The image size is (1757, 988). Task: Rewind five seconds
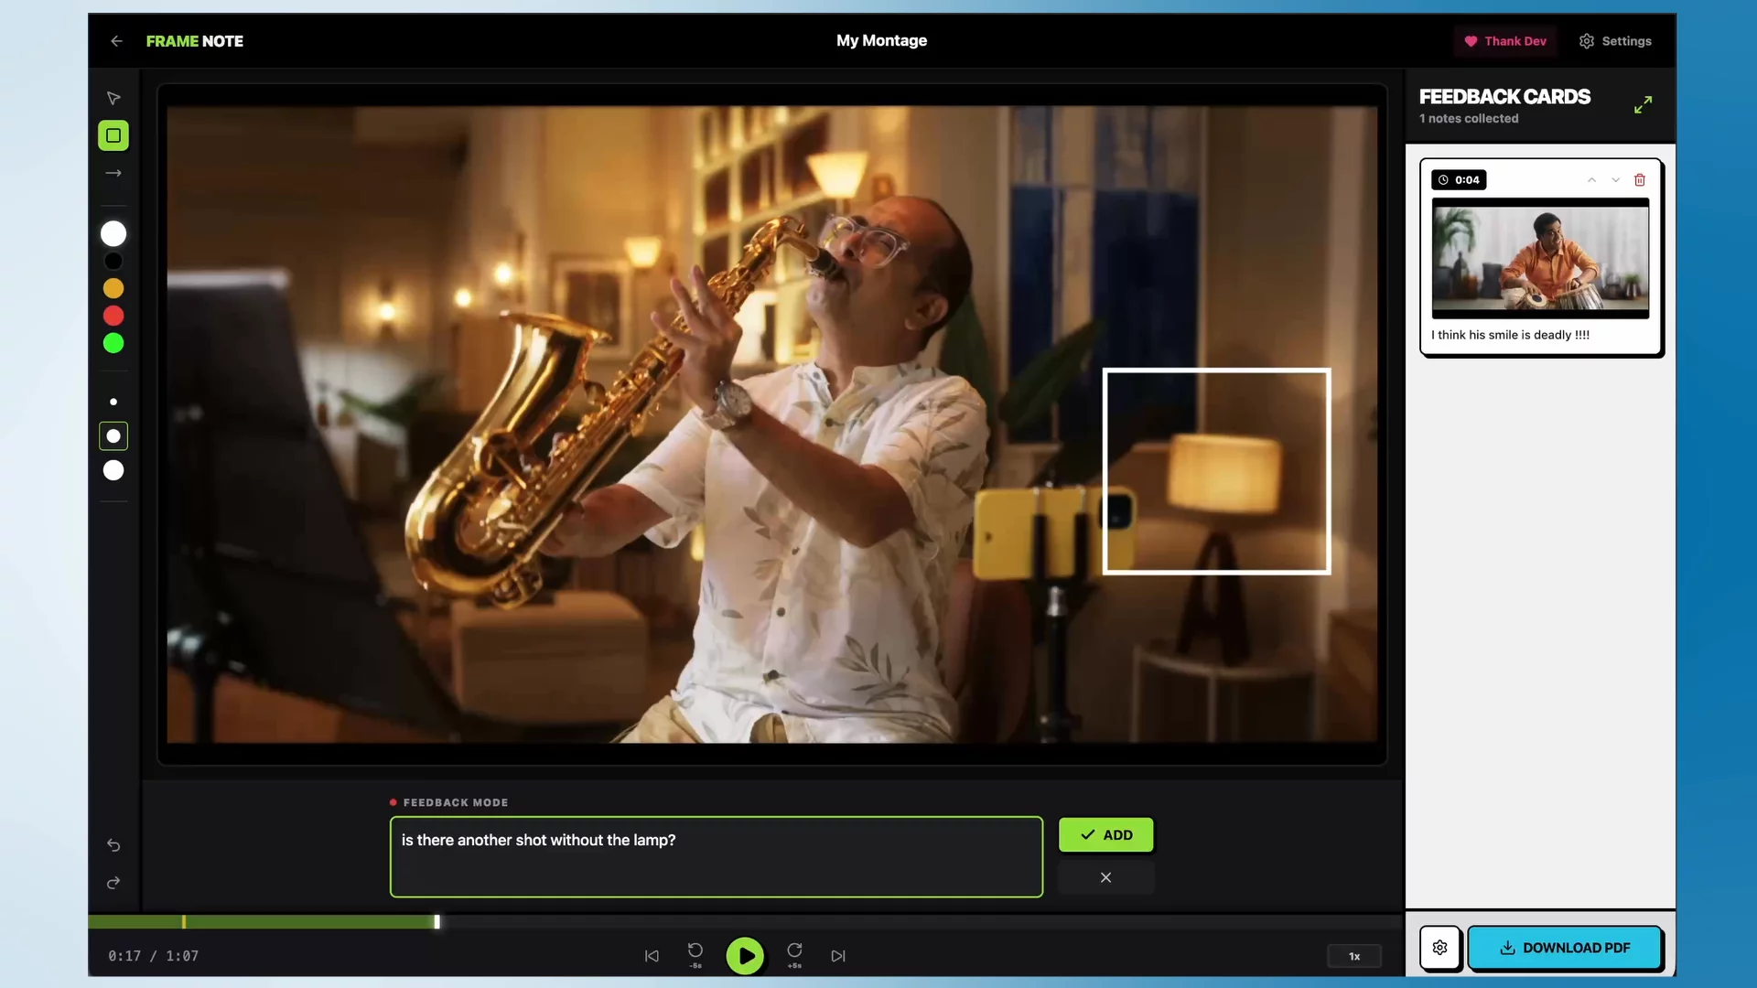pos(695,955)
